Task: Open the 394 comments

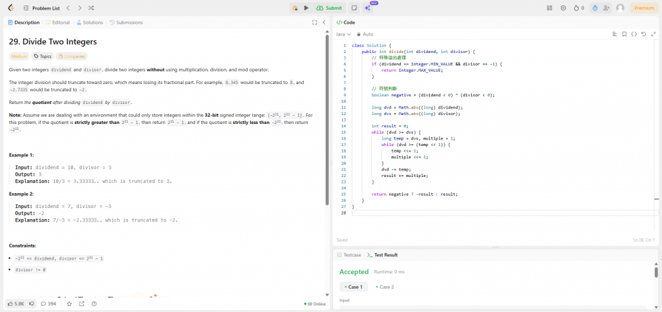Action: click(48, 304)
